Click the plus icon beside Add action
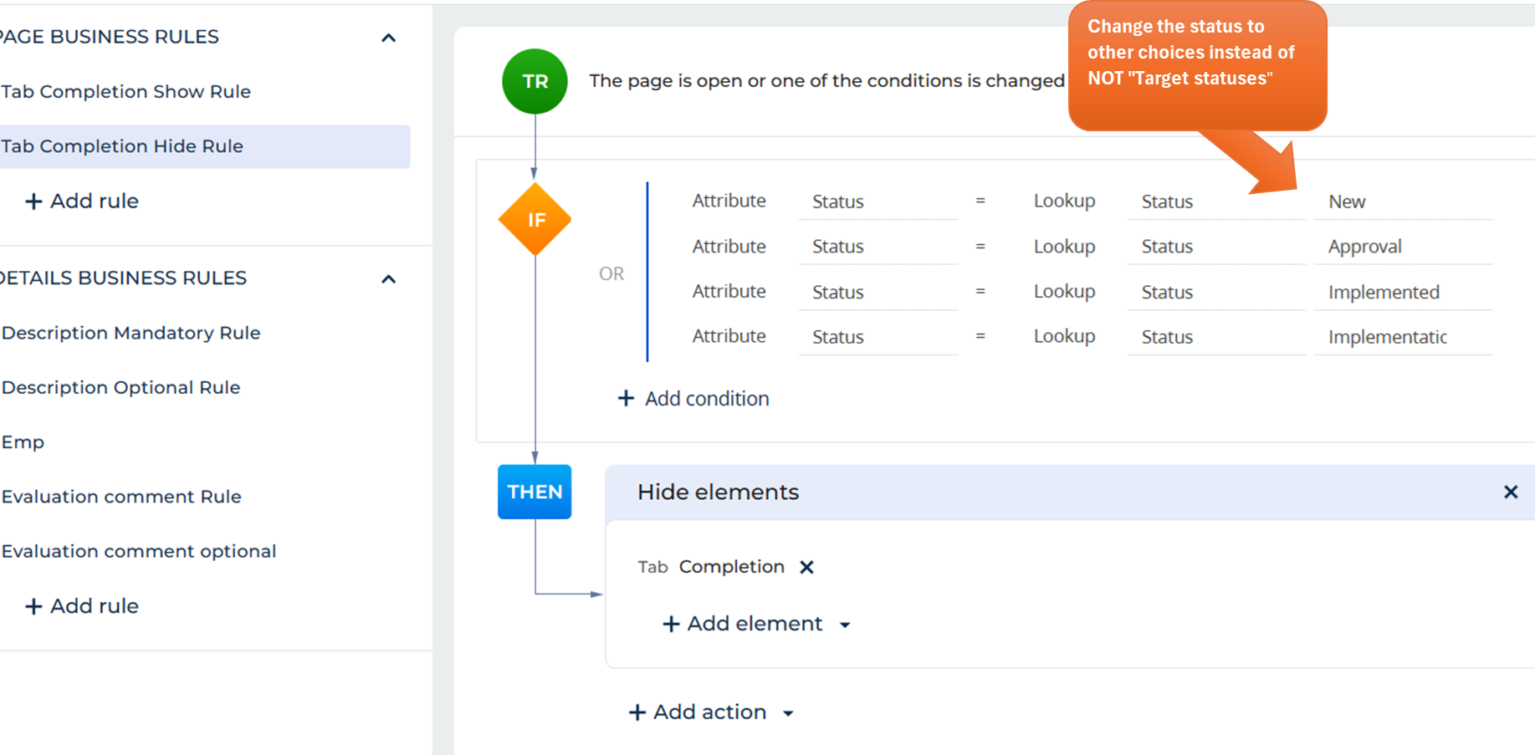Image resolution: width=1535 pixels, height=755 pixels. pos(637,712)
